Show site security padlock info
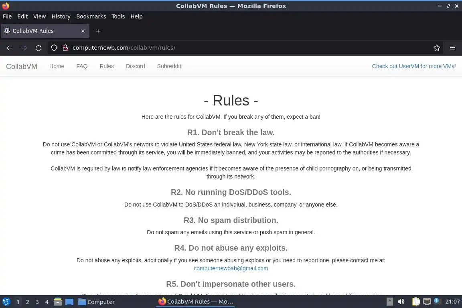The width and height of the screenshot is (462, 308). tap(65, 48)
